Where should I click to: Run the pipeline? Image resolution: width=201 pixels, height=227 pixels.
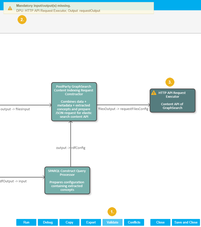[26, 222]
